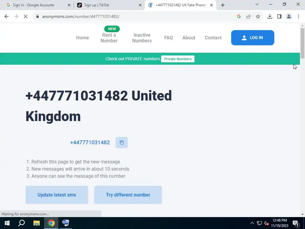Open the side panel icon
Screen dimensions: 305x229
(x=279, y=17)
